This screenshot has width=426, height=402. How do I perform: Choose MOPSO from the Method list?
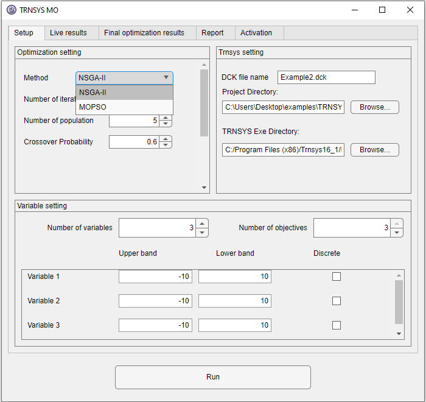click(x=124, y=107)
